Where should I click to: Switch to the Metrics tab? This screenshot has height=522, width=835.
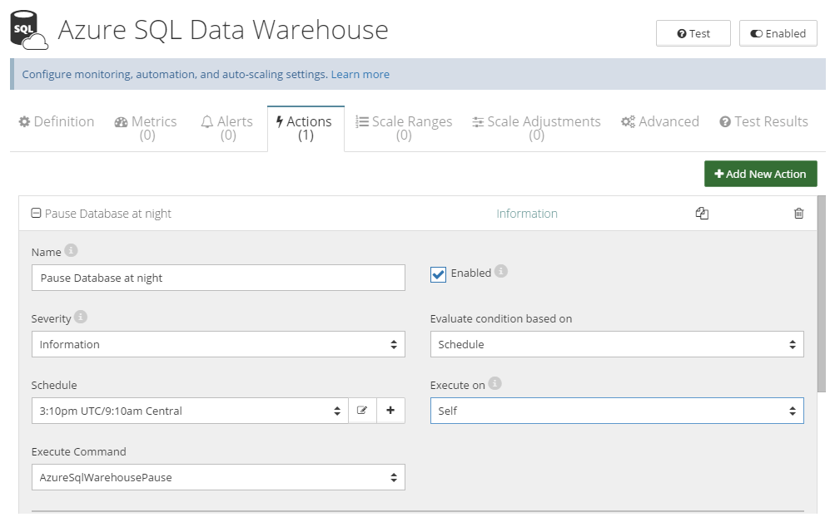pyautogui.click(x=146, y=128)
